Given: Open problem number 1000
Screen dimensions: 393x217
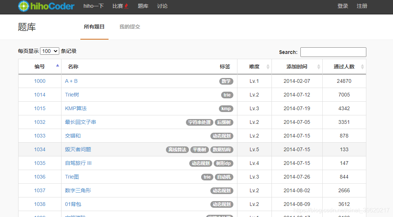Looking at the screenshot, I should (x=40, y=81).
